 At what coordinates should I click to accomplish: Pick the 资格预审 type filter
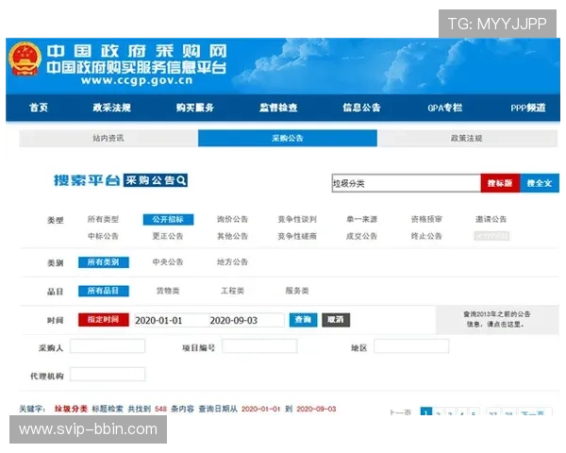[x=426, y=219]
